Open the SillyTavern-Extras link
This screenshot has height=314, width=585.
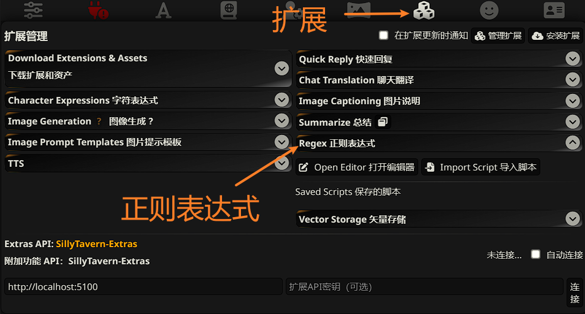coord(97,244)
